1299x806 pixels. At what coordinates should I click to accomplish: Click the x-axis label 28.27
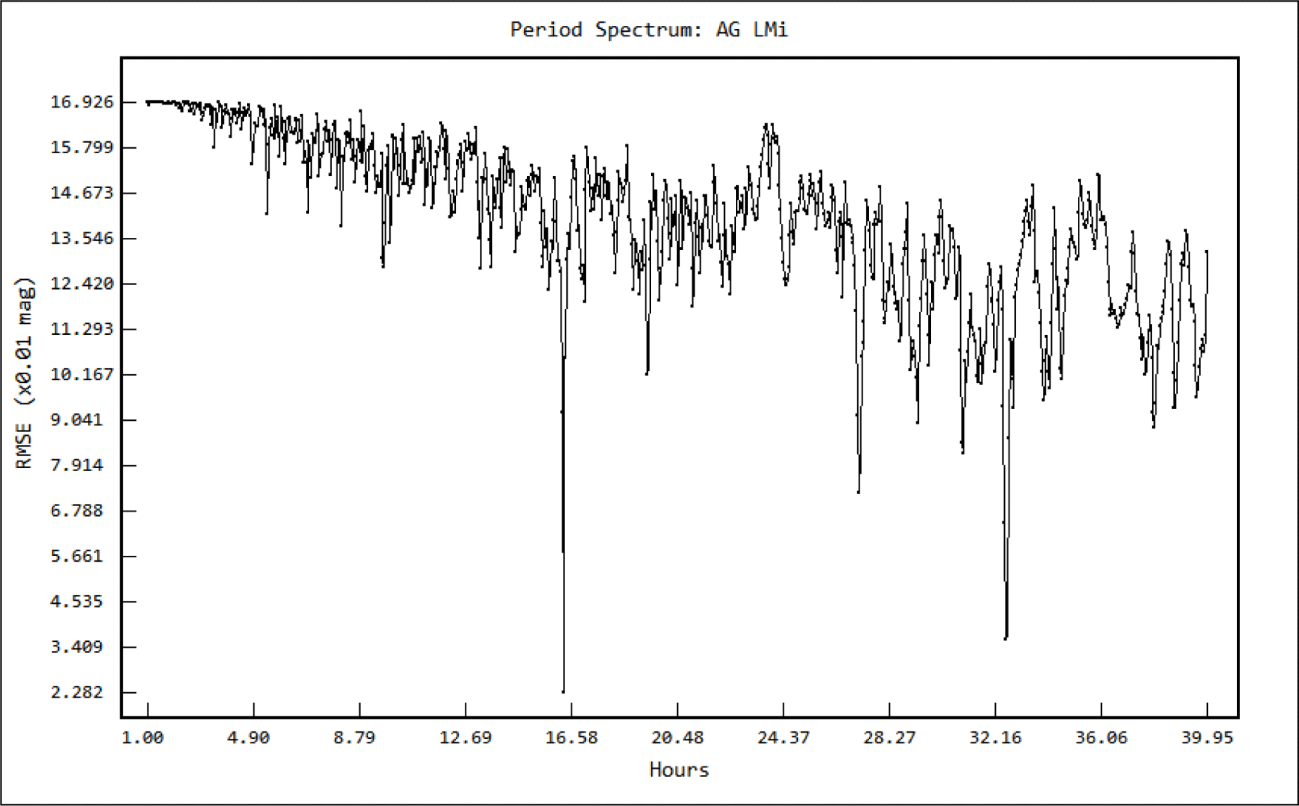point(890,737)
